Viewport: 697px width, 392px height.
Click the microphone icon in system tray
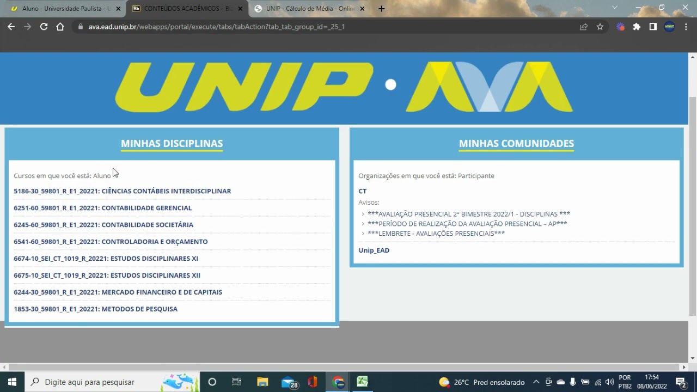point(573,382)
